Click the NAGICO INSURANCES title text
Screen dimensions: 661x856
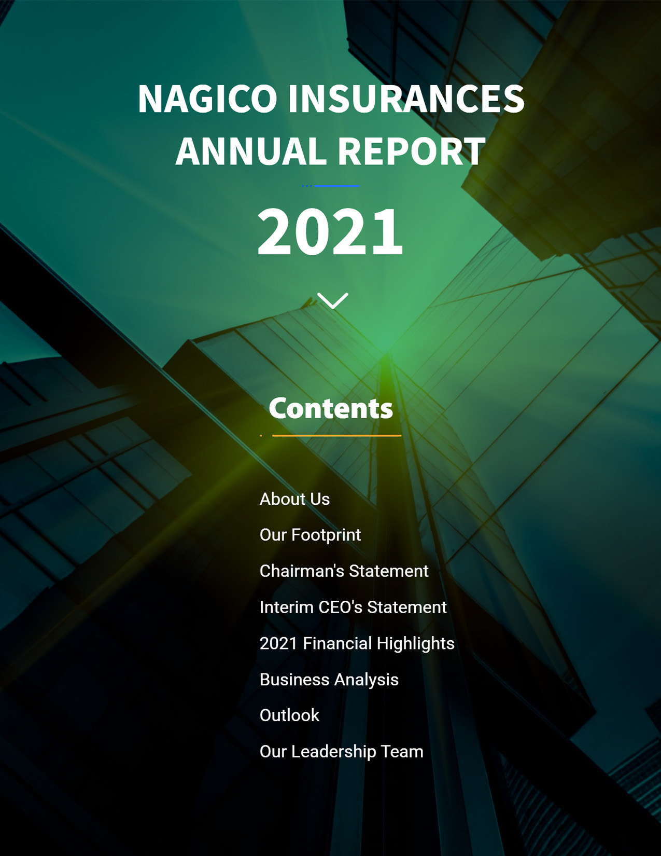point(331,99)
